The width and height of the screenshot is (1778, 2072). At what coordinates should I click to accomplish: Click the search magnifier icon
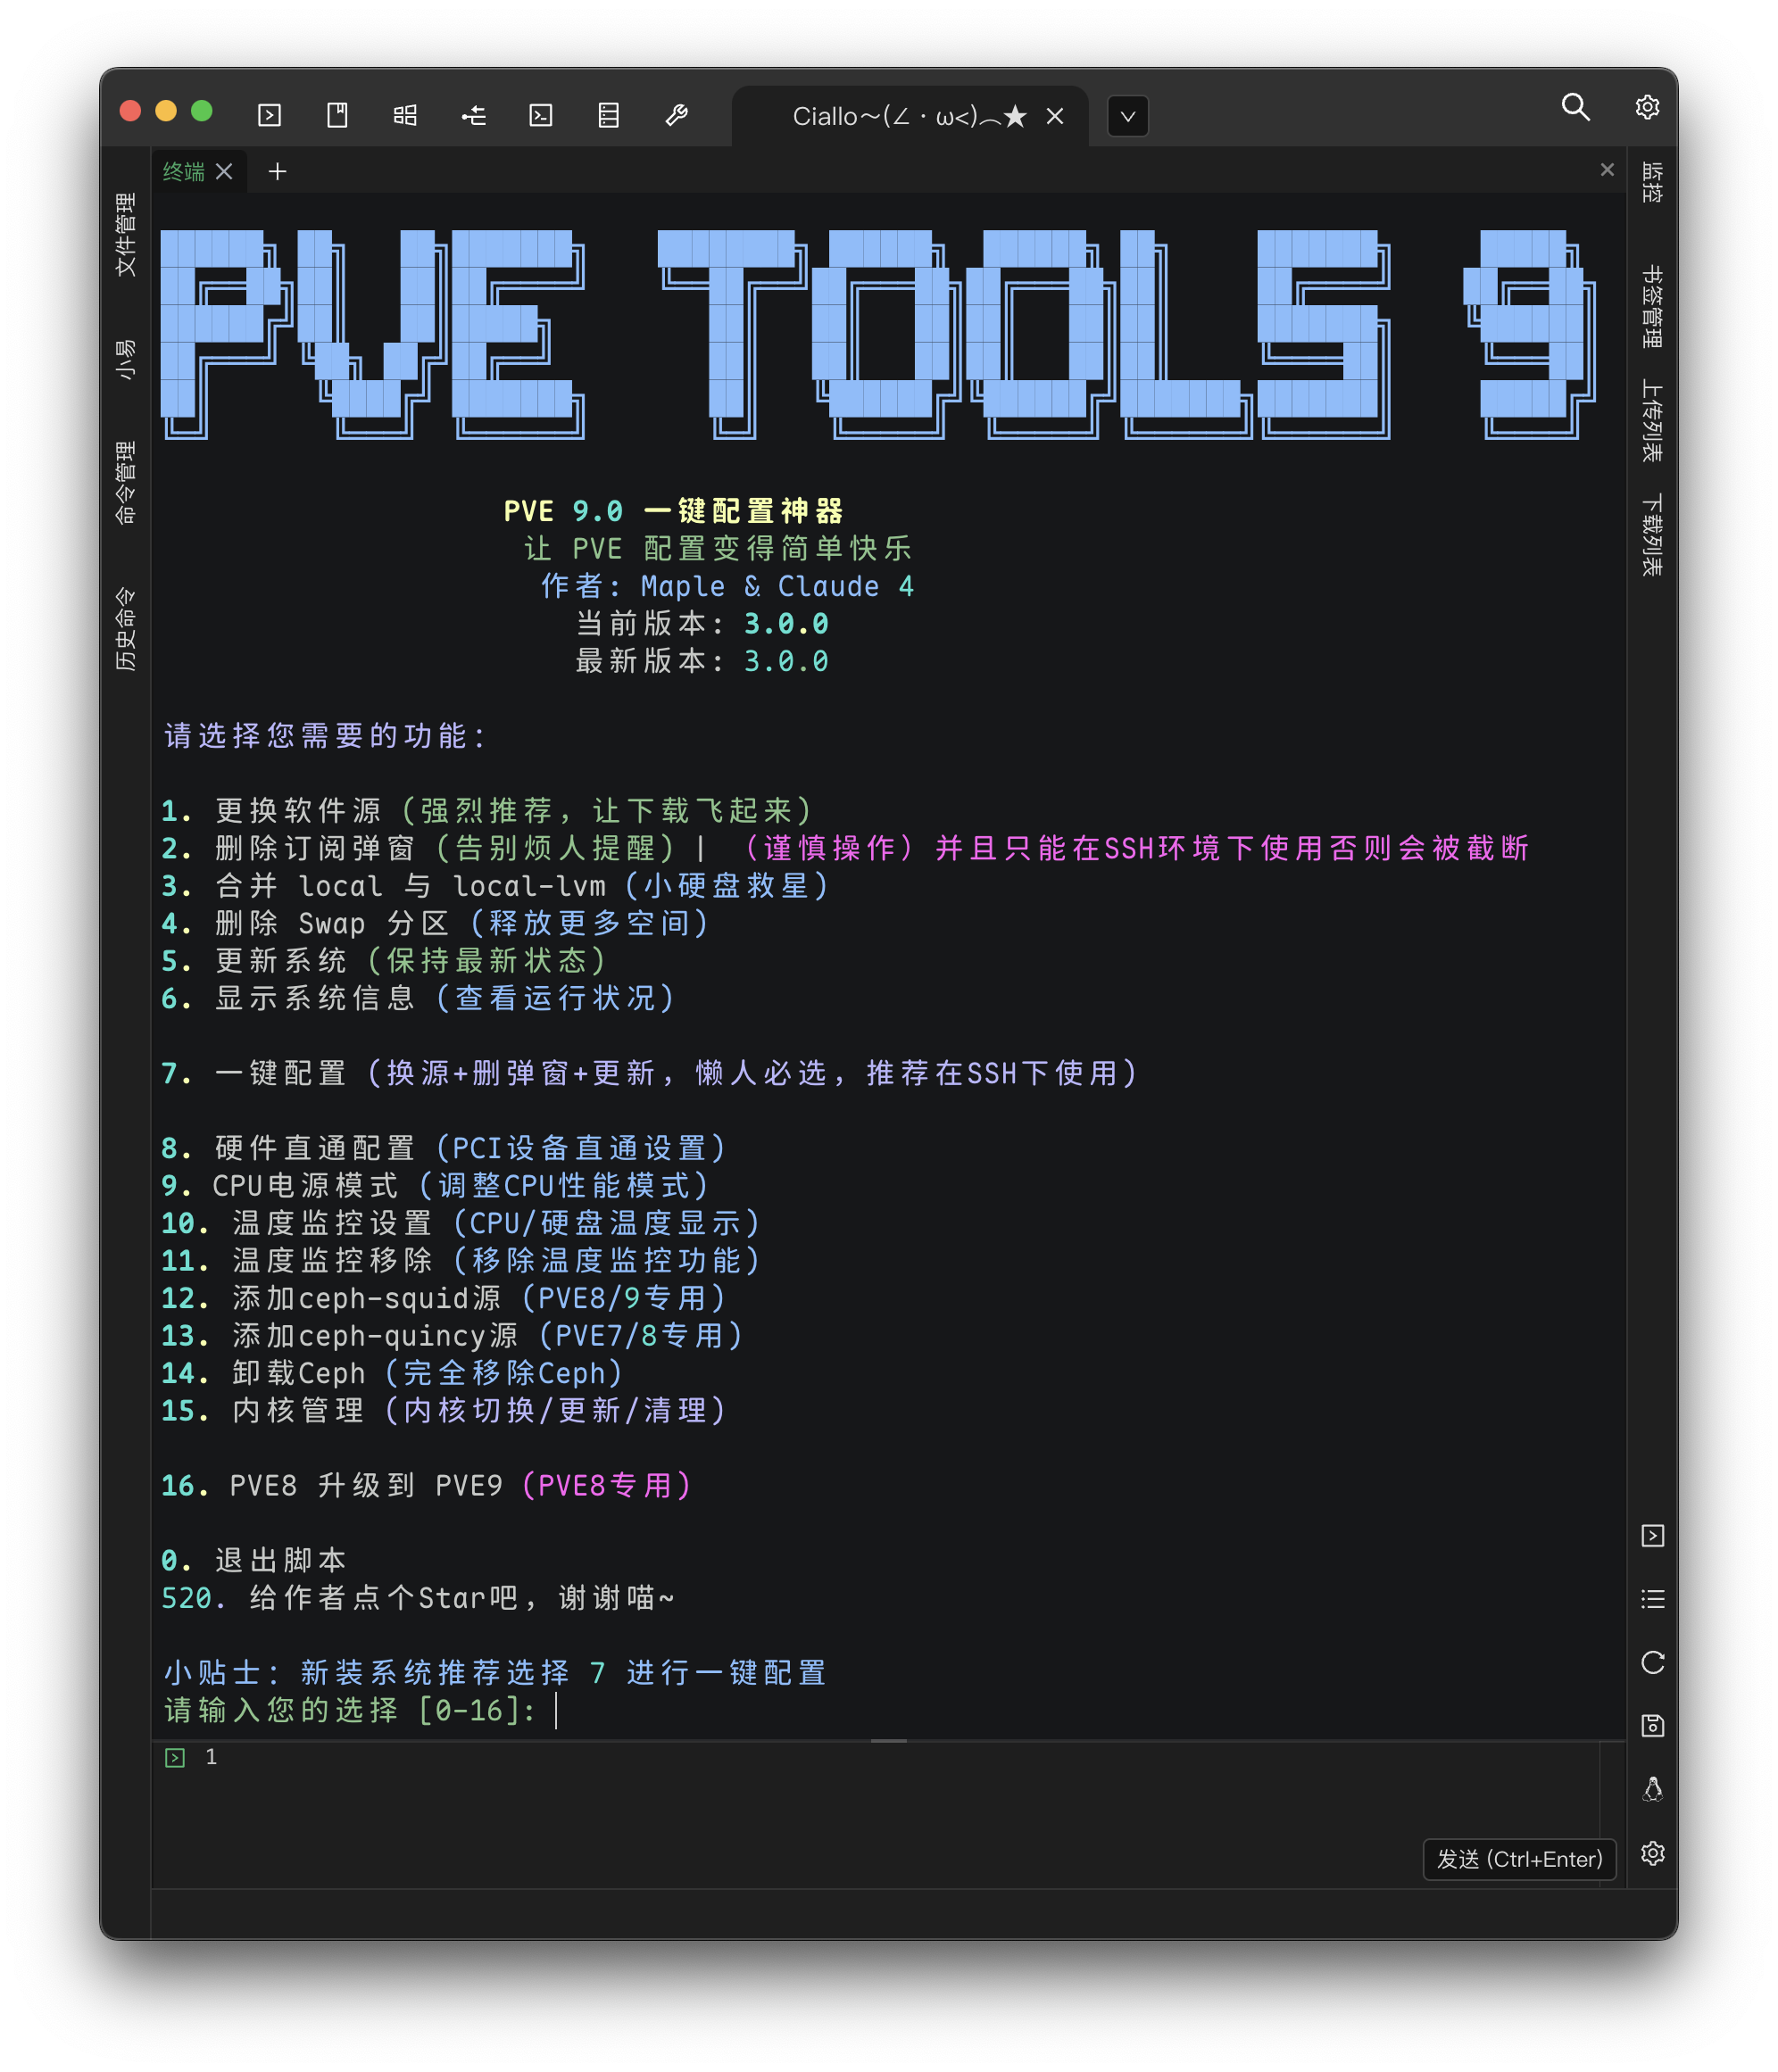(1575, 107)
